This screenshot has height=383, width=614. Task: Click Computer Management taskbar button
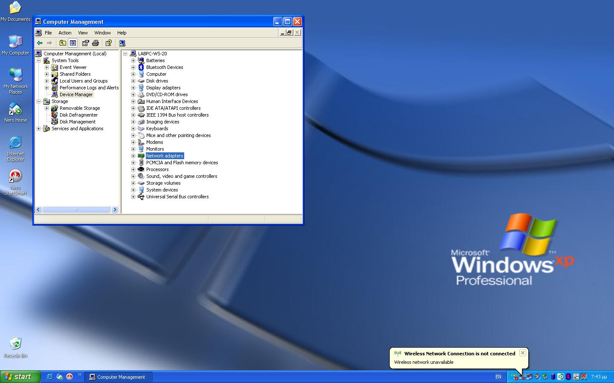pyautogui.click(x=119, y=377)
